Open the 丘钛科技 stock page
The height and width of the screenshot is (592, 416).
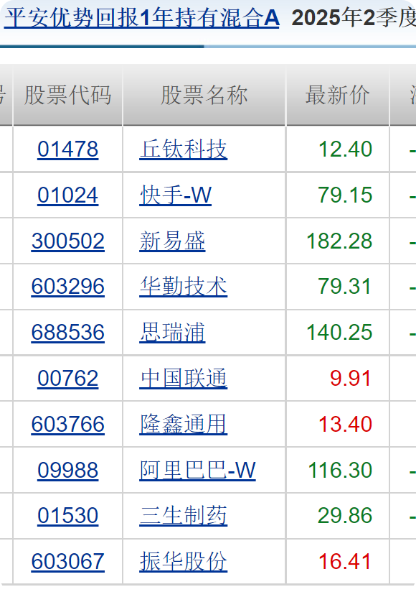[x=183, y=149]
